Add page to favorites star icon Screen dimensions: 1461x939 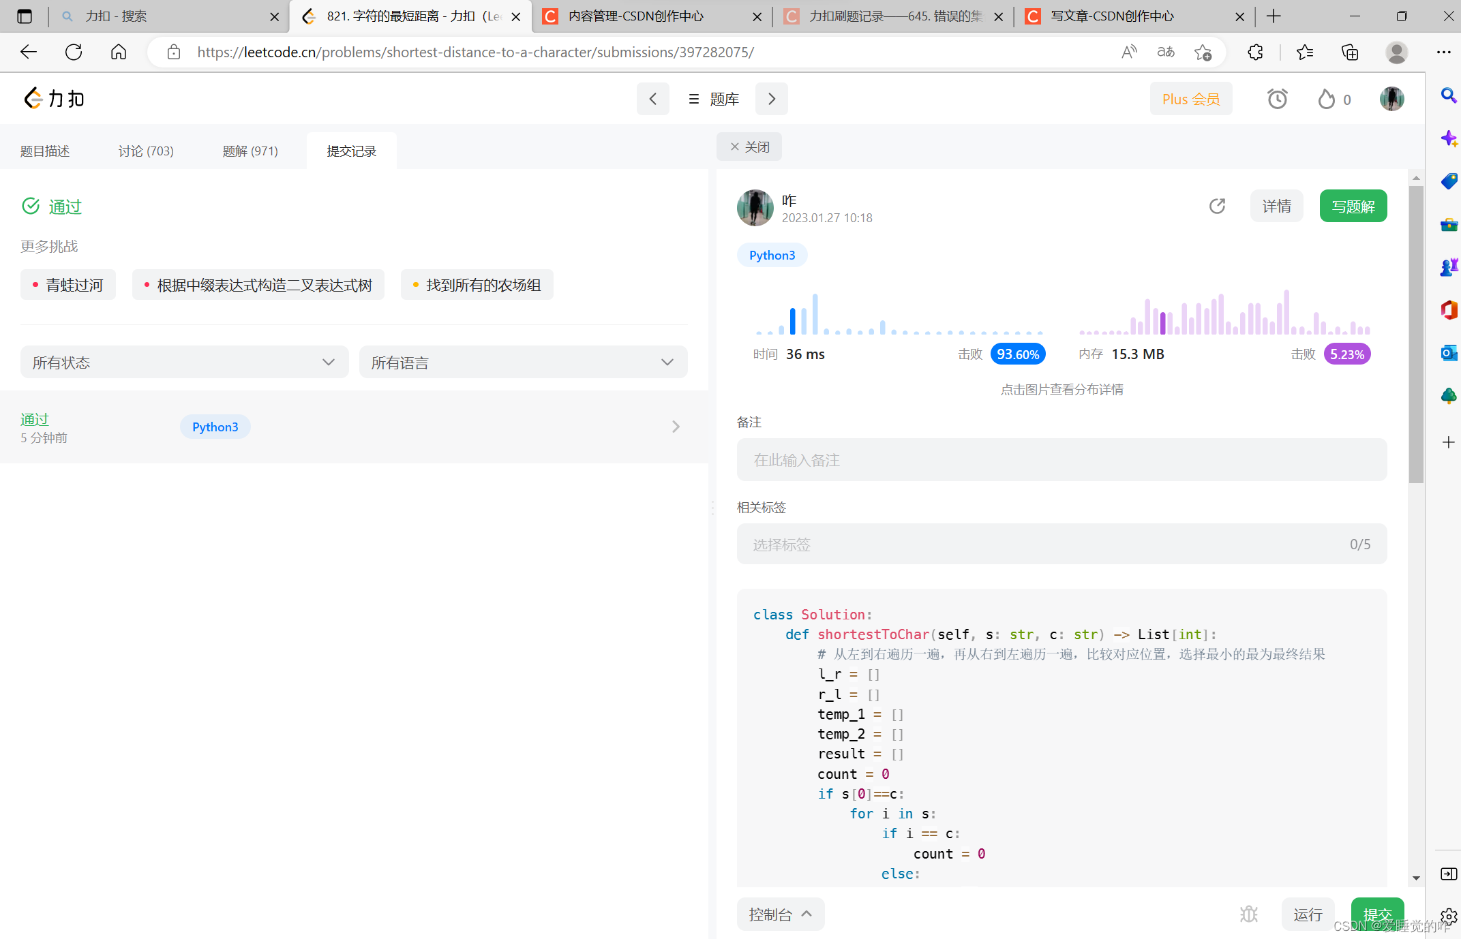1203,52
